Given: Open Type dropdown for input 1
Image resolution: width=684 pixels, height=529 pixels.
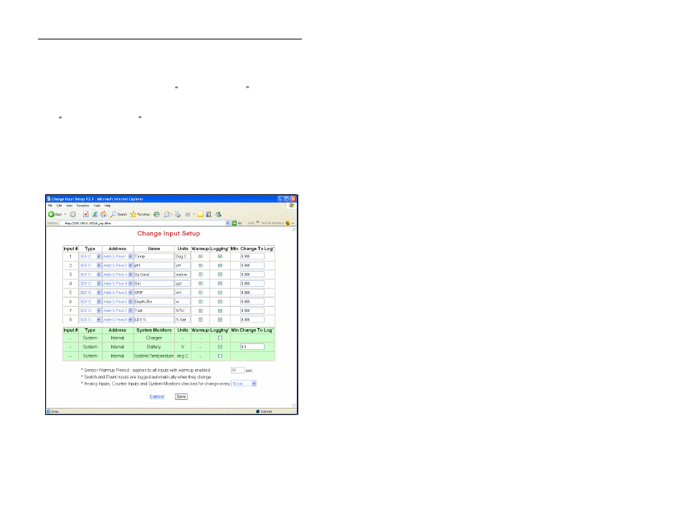Looking at the screenshot, I should pos(90,257).
